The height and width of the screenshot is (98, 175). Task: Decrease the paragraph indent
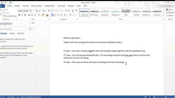pyautogui.click(x=66, y=11)
